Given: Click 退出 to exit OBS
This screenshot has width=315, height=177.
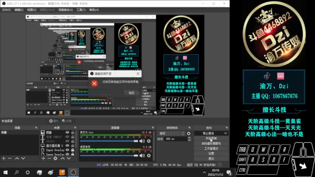Looking at the screenshot, I should pos(211,159).
